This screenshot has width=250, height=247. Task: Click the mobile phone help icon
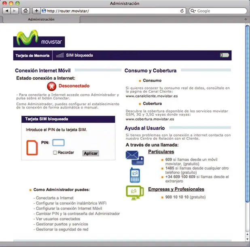tap(135, 175)
